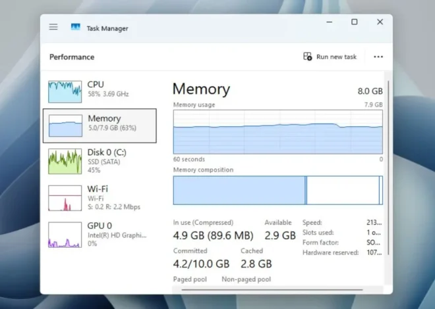Click the 2.8 GB cached value
Screen dimensions: 435x309
tap(256, 264)
